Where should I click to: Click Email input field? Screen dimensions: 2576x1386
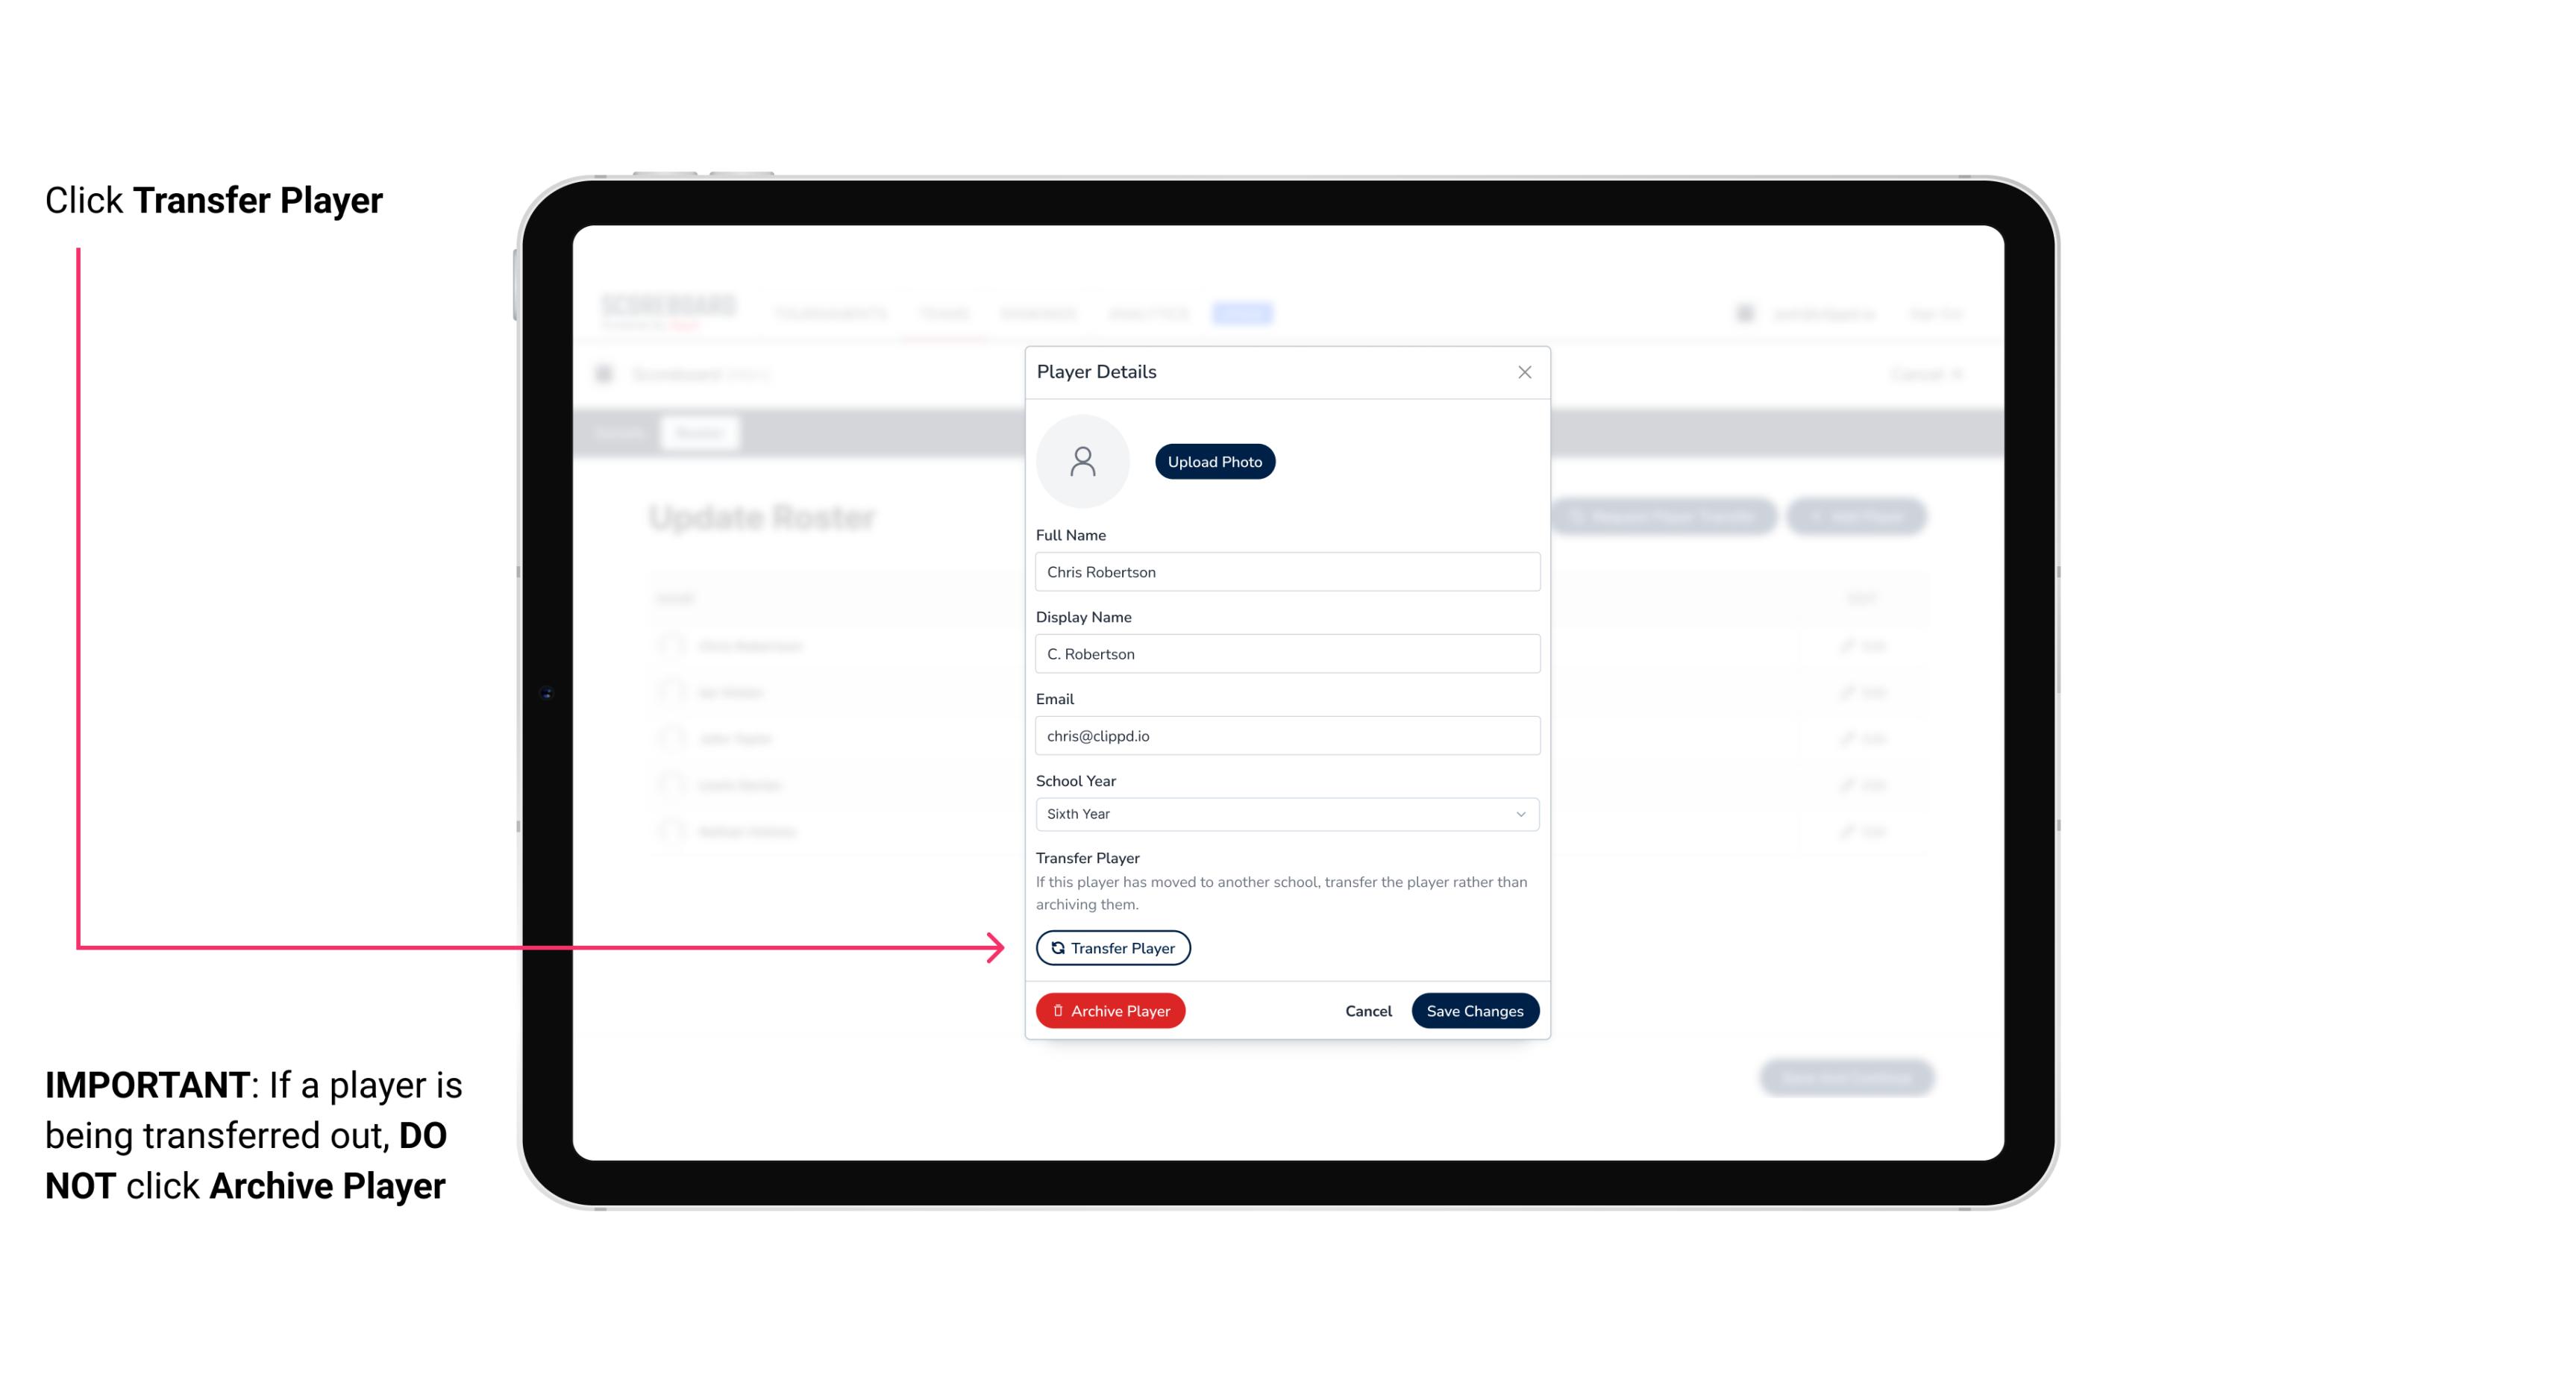pos(1285,734)
